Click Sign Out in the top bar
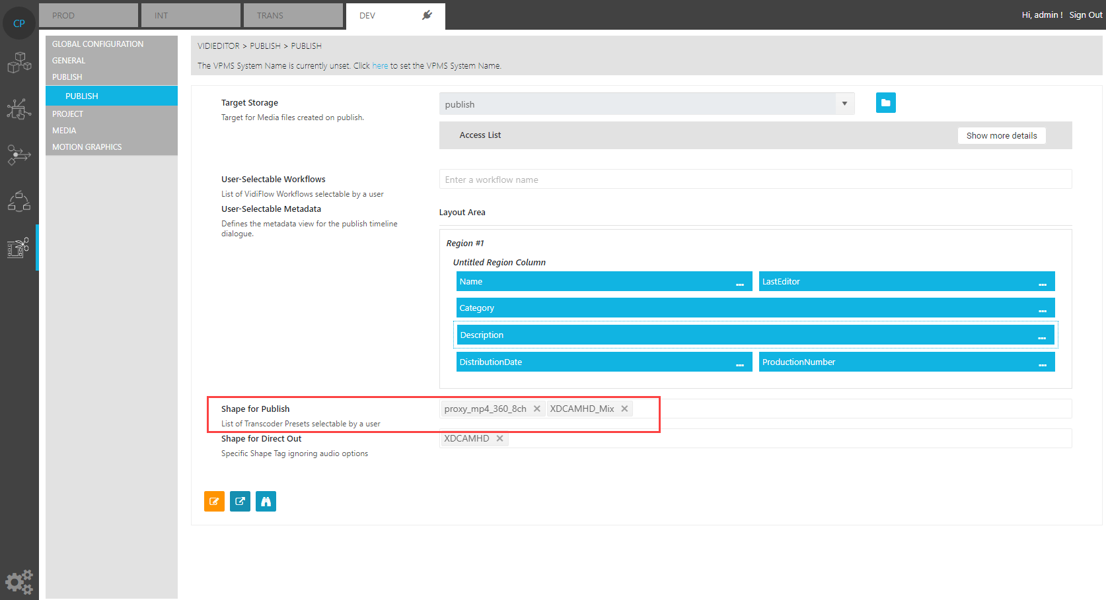The height and width of the screenshot is (600, 1106). point(1086,15)
